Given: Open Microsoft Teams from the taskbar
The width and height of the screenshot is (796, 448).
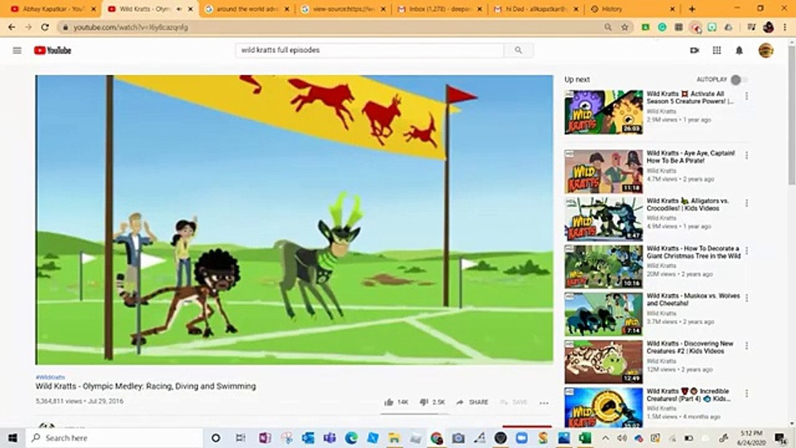Looking at the screenshot, I should click(330, 438).
